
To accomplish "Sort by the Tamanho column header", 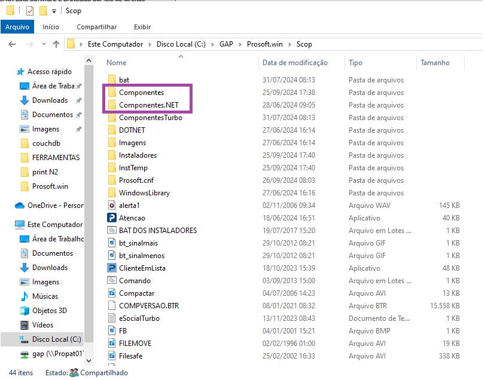I will tap(435, 63).
